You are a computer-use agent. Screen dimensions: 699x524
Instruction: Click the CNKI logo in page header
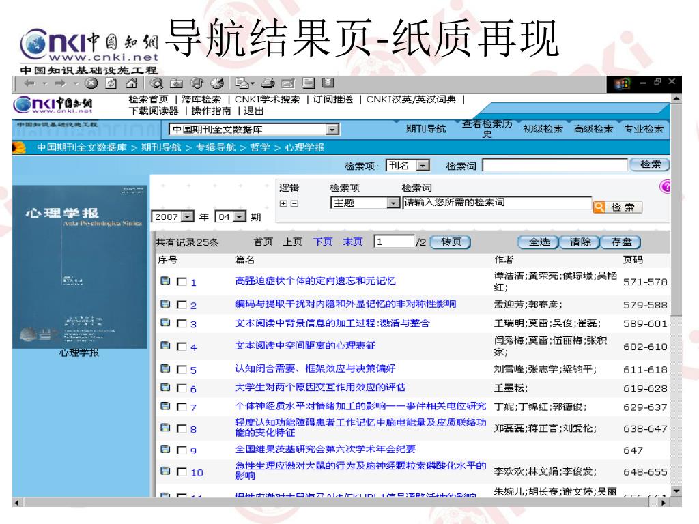pyautogui.click(x=53, y=104)
